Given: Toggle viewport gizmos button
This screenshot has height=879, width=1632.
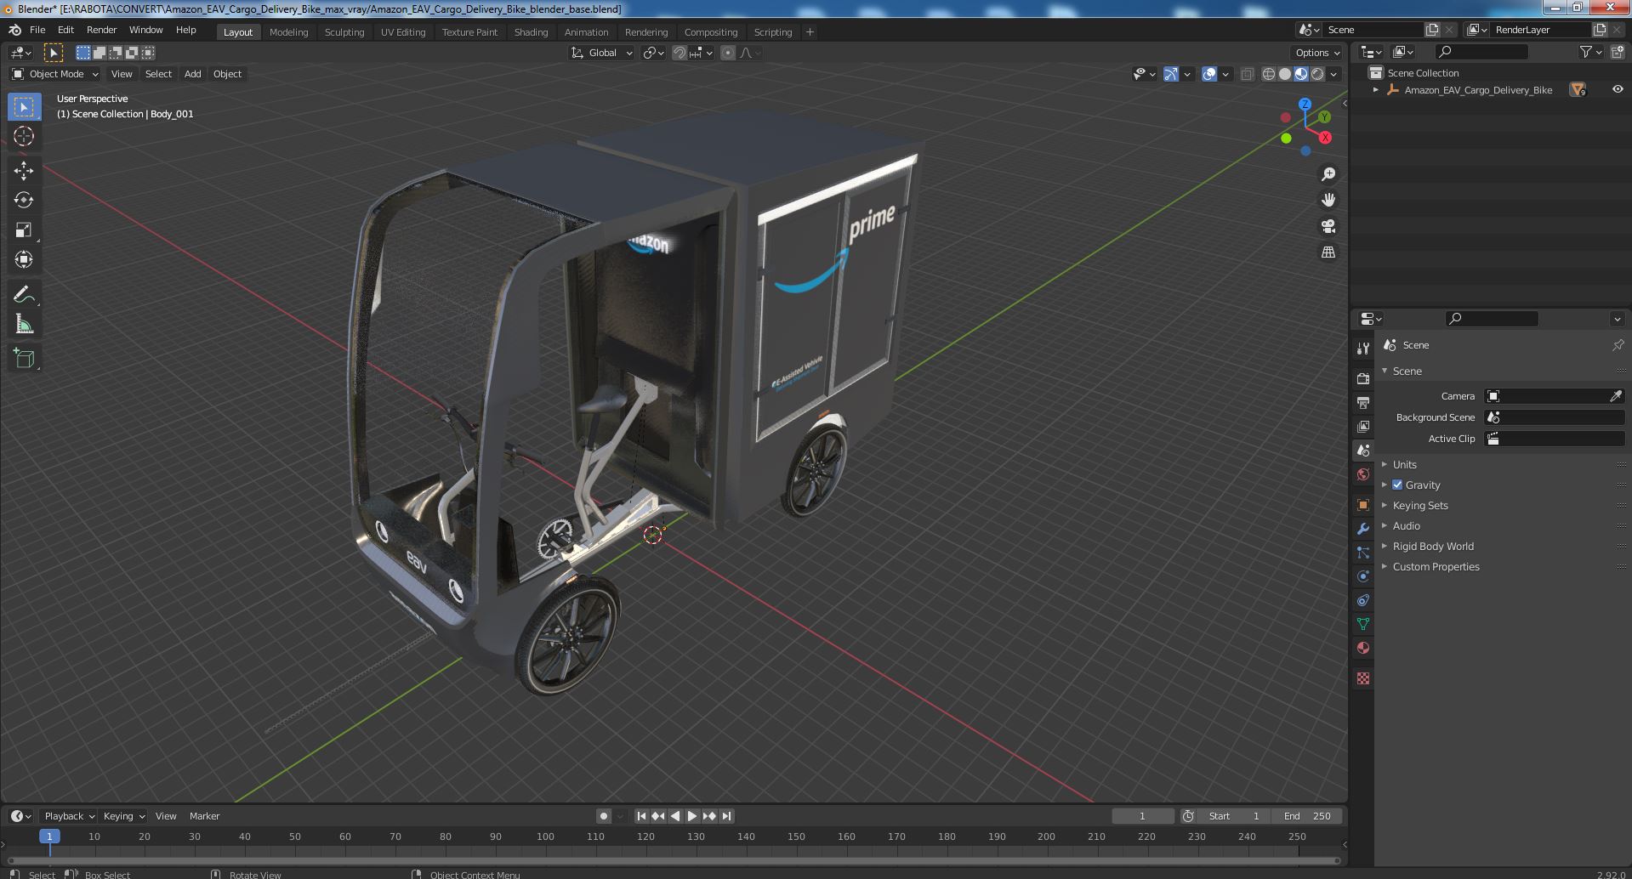Looking at the screenshot, I should coord(1171,74).
